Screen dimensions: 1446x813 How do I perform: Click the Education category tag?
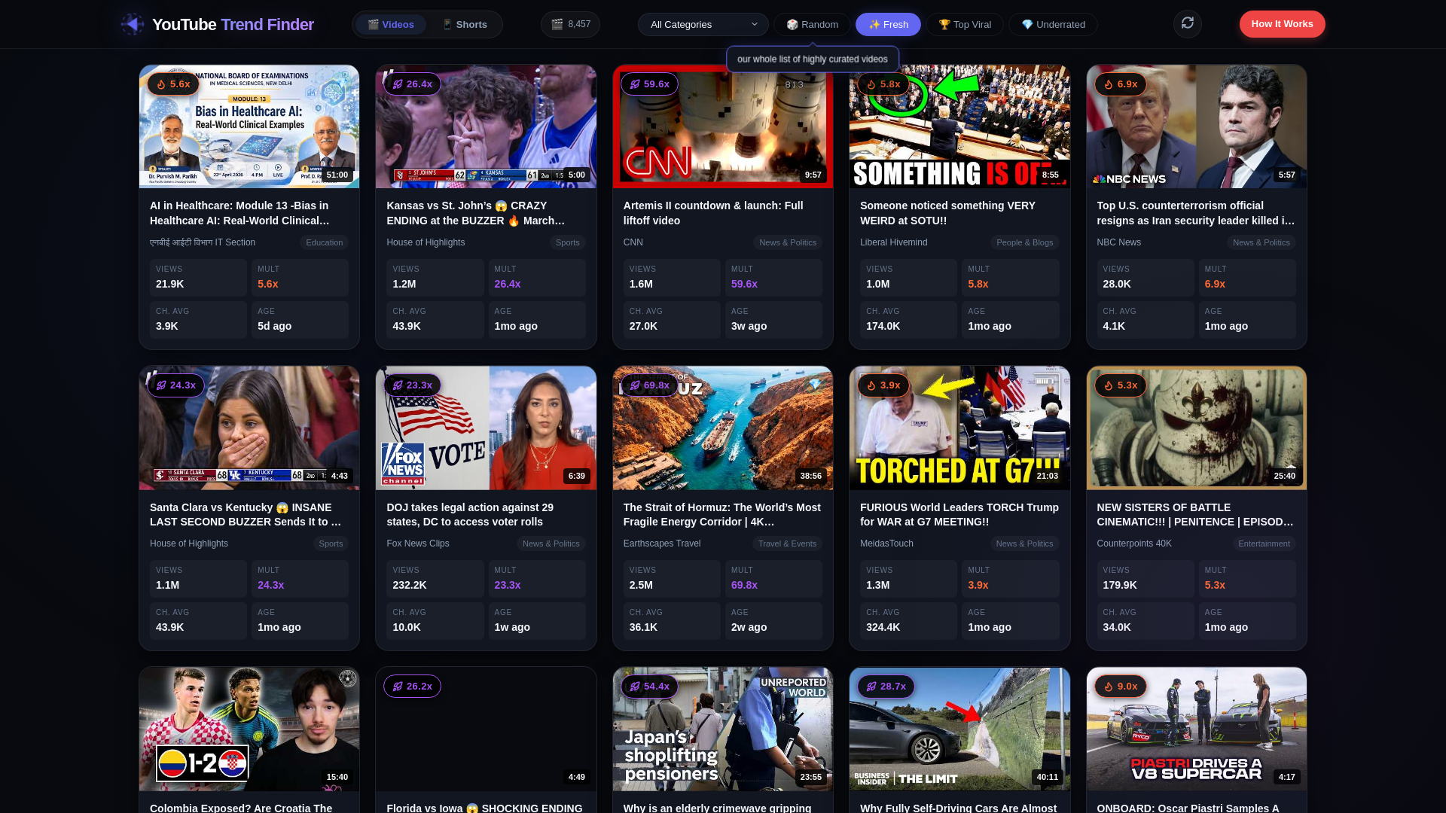click(325, 242)
